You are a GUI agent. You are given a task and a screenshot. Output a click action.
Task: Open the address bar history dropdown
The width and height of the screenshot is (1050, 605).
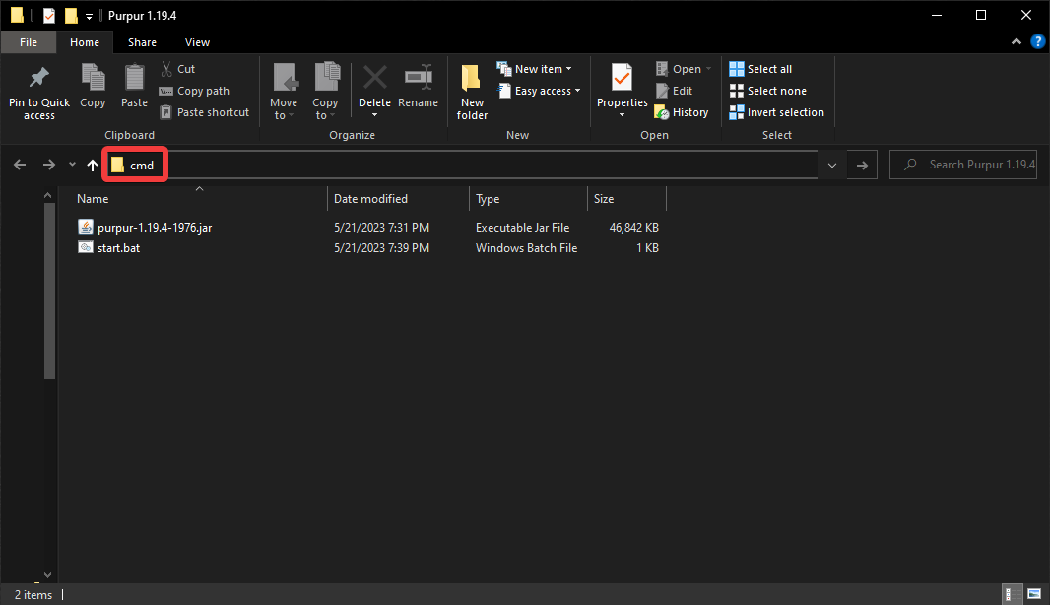(833, 166)
